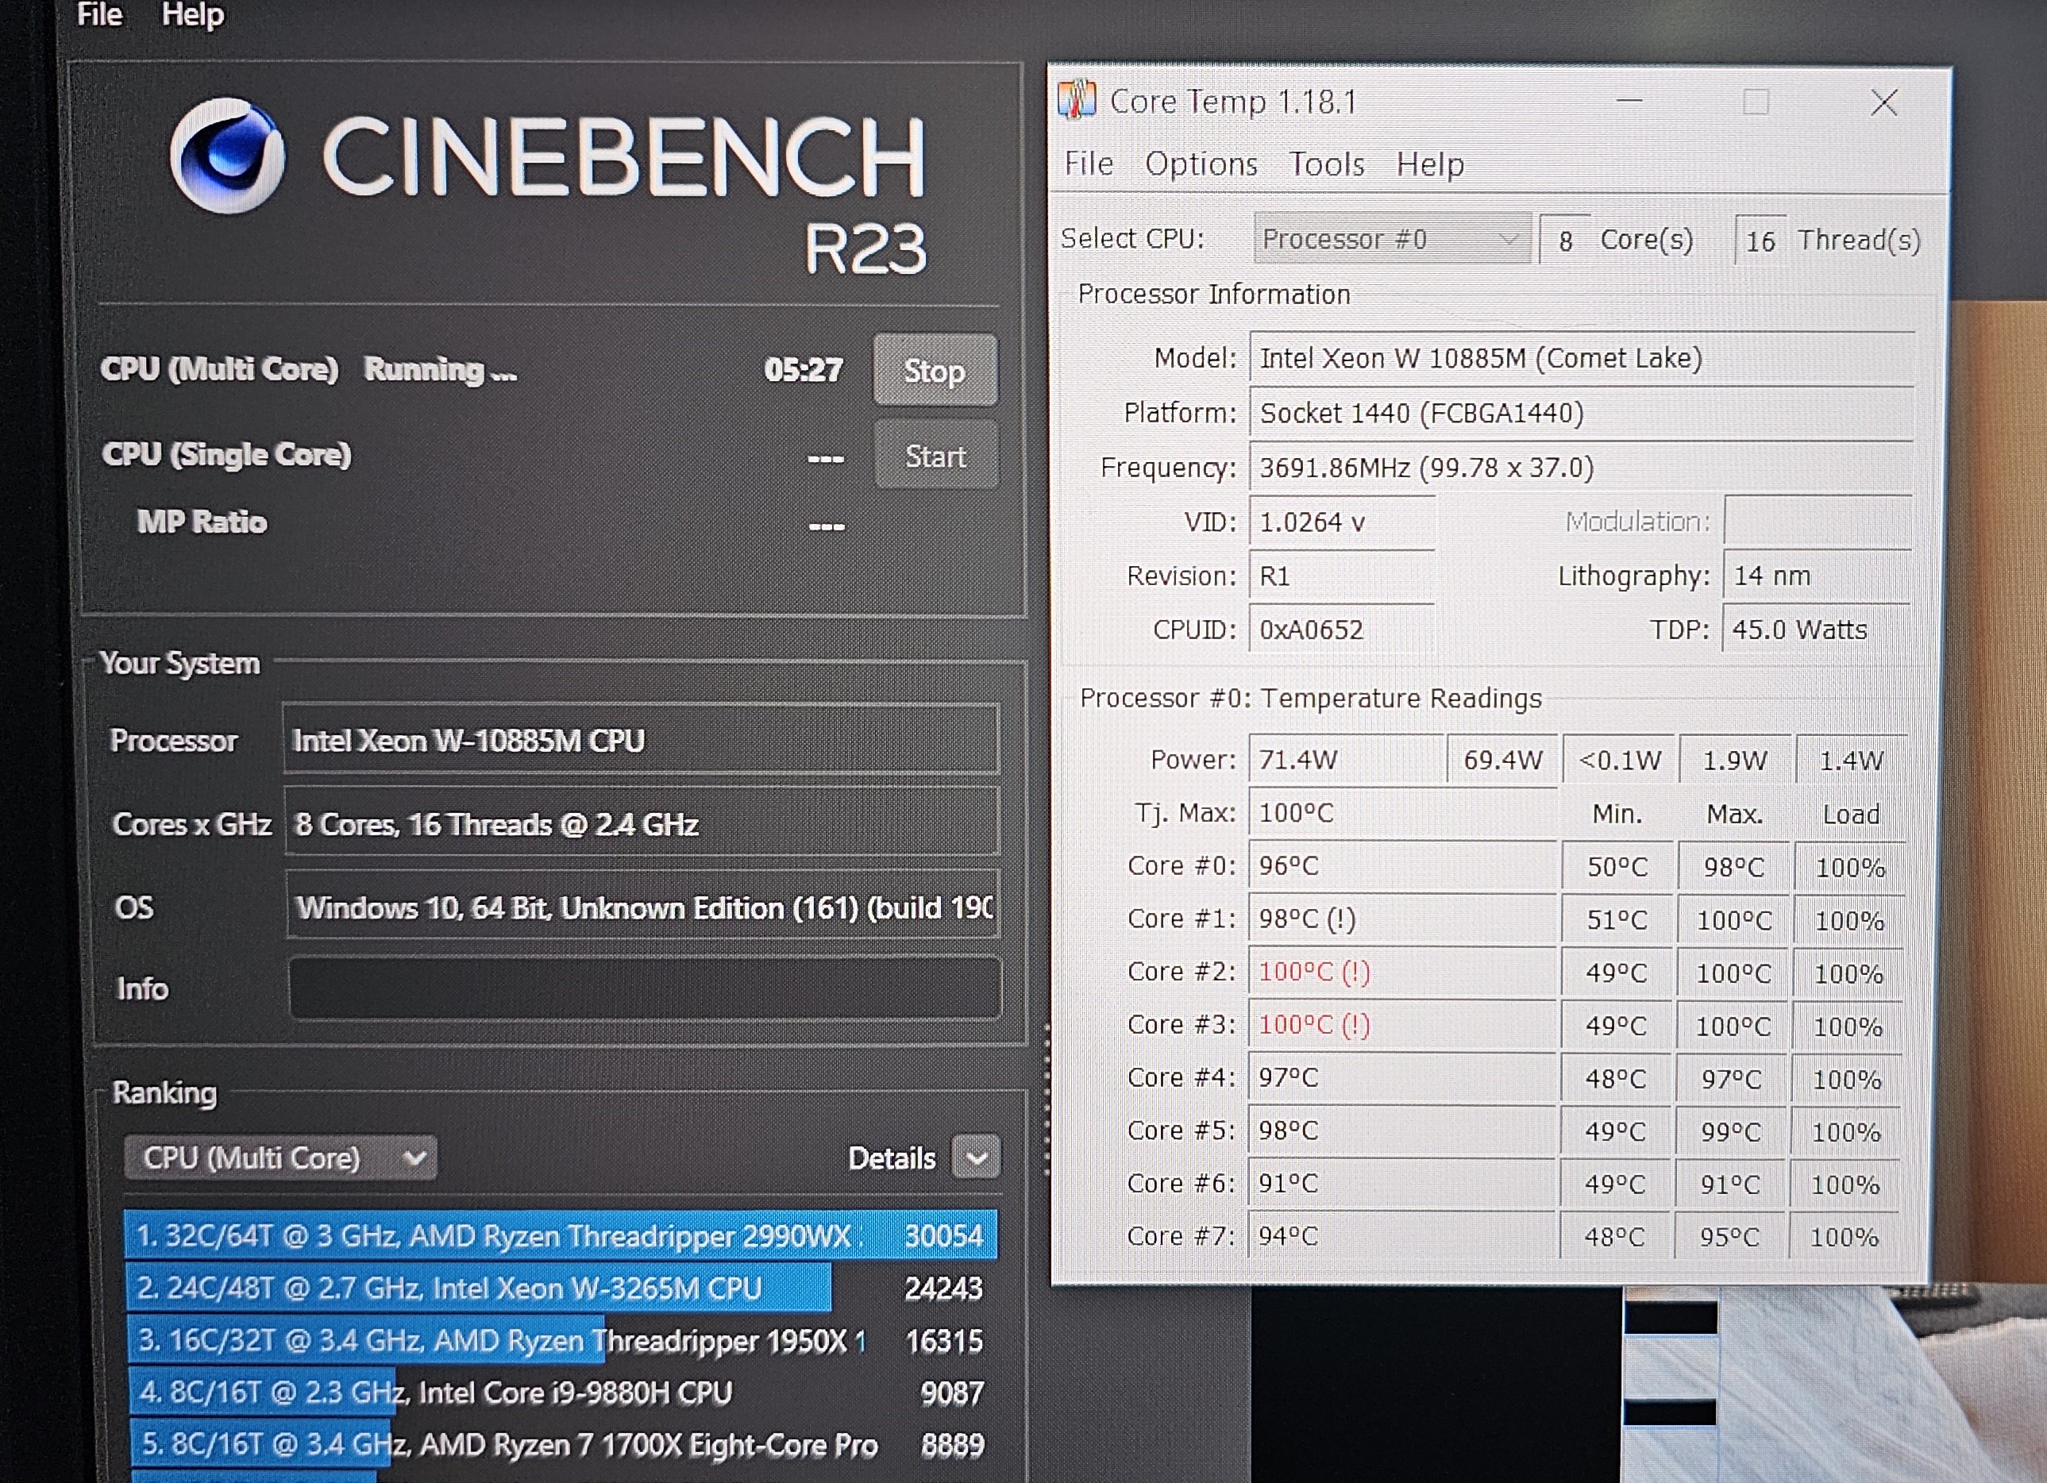
Task: Expand the ranking Details chevron
Action: (977, 1158)
